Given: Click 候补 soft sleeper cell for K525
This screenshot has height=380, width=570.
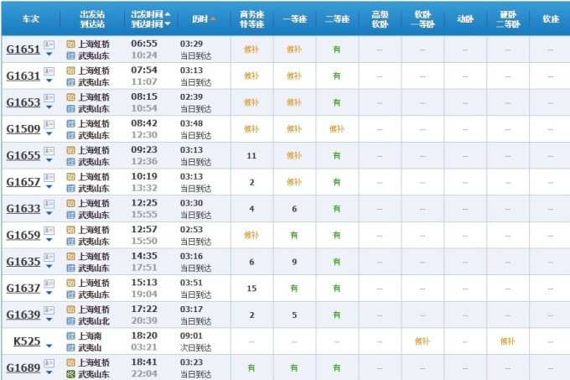Looking at the screenshot, I should tap(422, 341).
